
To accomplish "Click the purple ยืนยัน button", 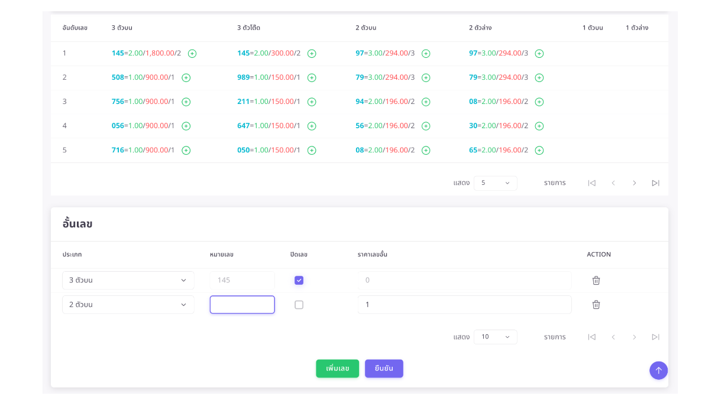I will pyautogui.click(x=384, y=369).
